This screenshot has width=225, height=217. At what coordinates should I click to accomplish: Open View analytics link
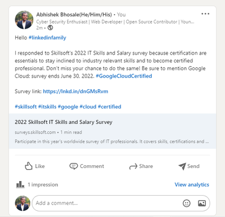[x=192, y=185]
